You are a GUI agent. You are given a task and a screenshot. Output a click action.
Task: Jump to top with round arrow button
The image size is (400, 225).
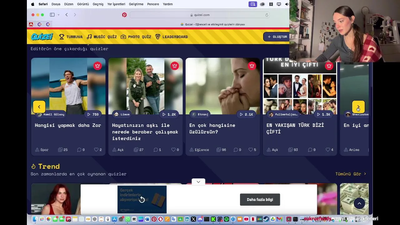[x=359, y=203]
